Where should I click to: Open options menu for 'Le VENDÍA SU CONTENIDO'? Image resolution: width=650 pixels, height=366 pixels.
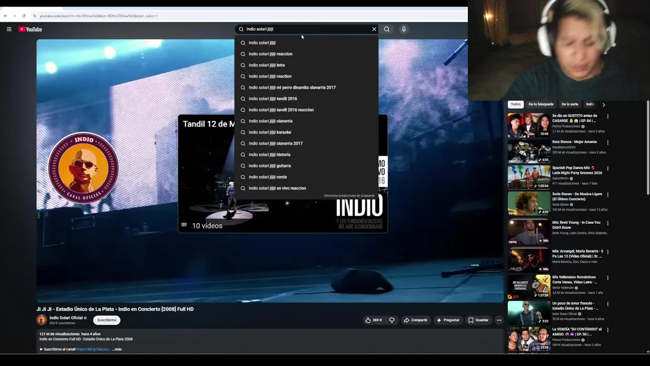click(x=607, y=330)
